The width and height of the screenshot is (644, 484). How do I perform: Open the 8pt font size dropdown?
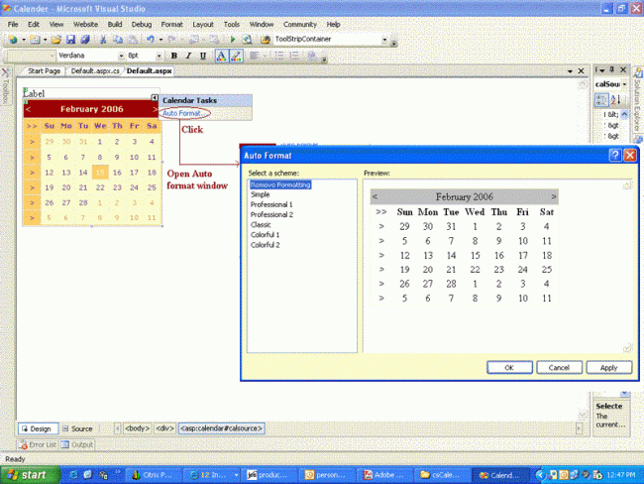tap(159, 56)
